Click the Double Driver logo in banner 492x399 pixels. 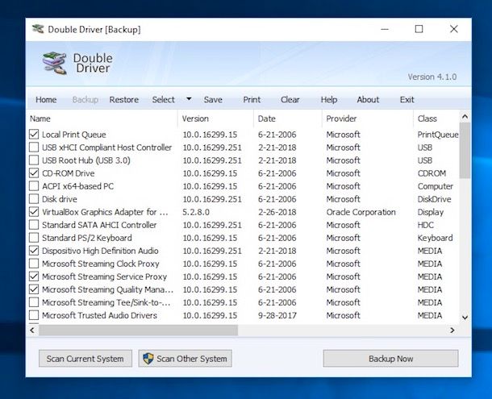[55, 63]
